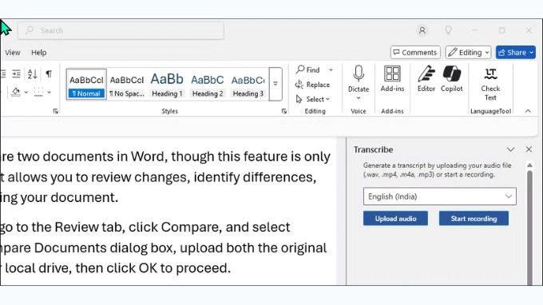Screen dimensions: 543x305
Task: Open Styles pane launcher
Action: [284, 111]
